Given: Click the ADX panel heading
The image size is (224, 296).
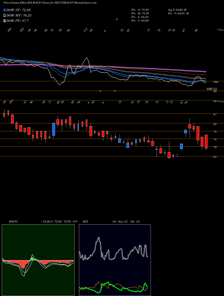Looking at the screenshot, I should (x=85, y=222).
